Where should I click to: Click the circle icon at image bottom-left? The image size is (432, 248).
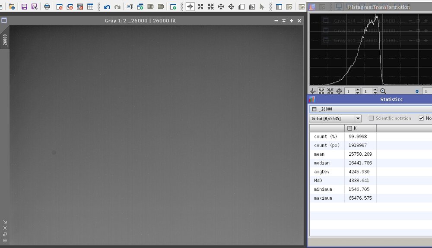[x=5, y=240]
